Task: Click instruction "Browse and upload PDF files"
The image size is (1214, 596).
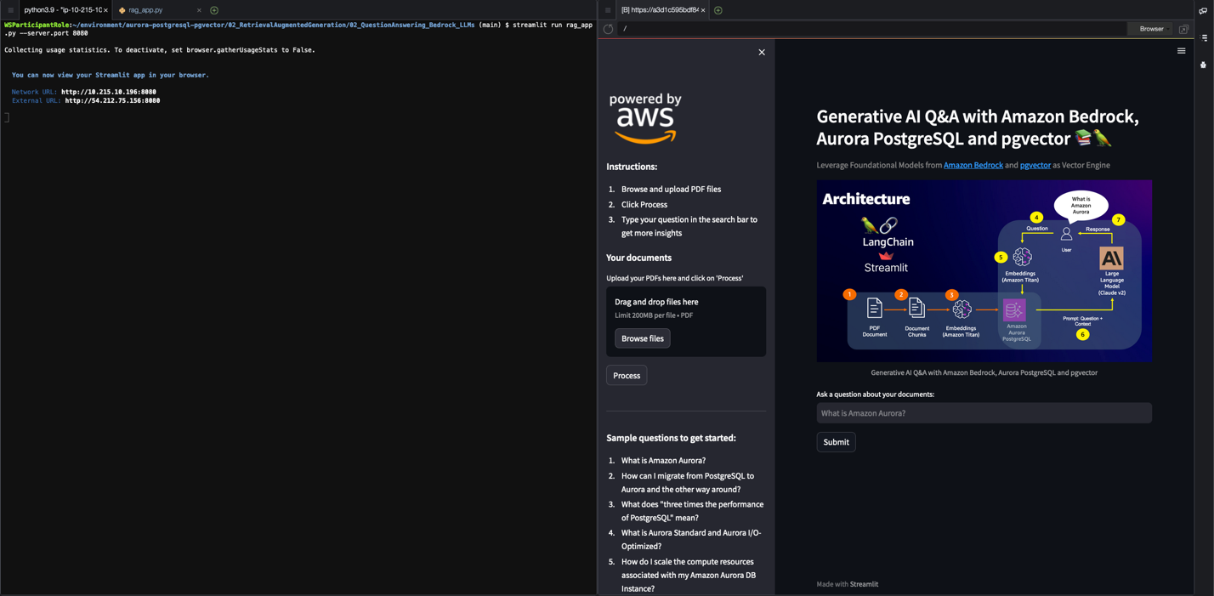Action: tap(671, 190)
